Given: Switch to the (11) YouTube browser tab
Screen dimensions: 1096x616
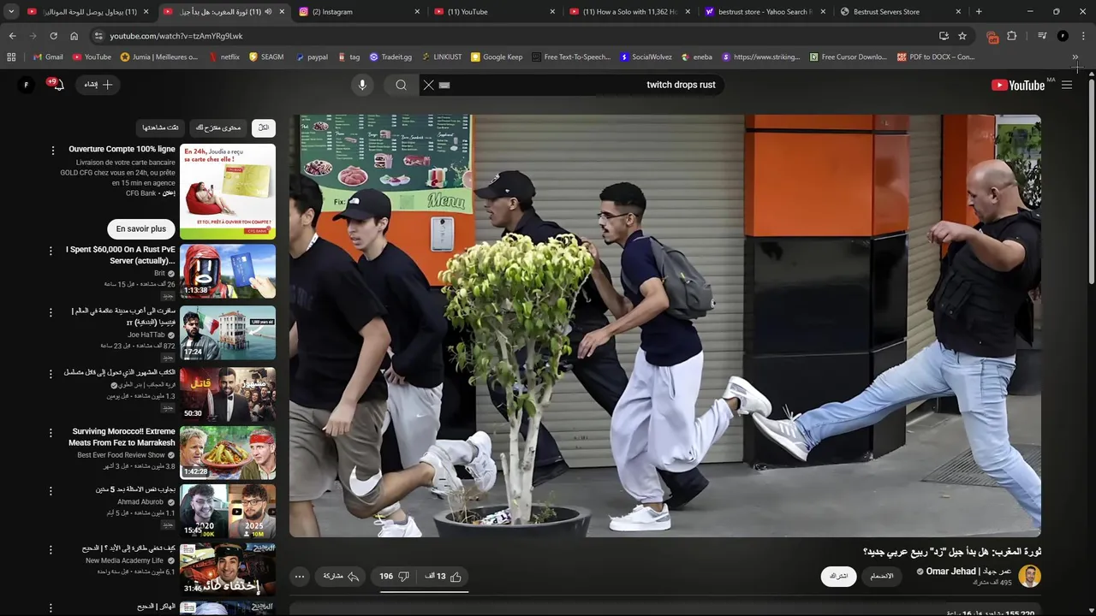Looking at the screenshot, I should point(494,12).
